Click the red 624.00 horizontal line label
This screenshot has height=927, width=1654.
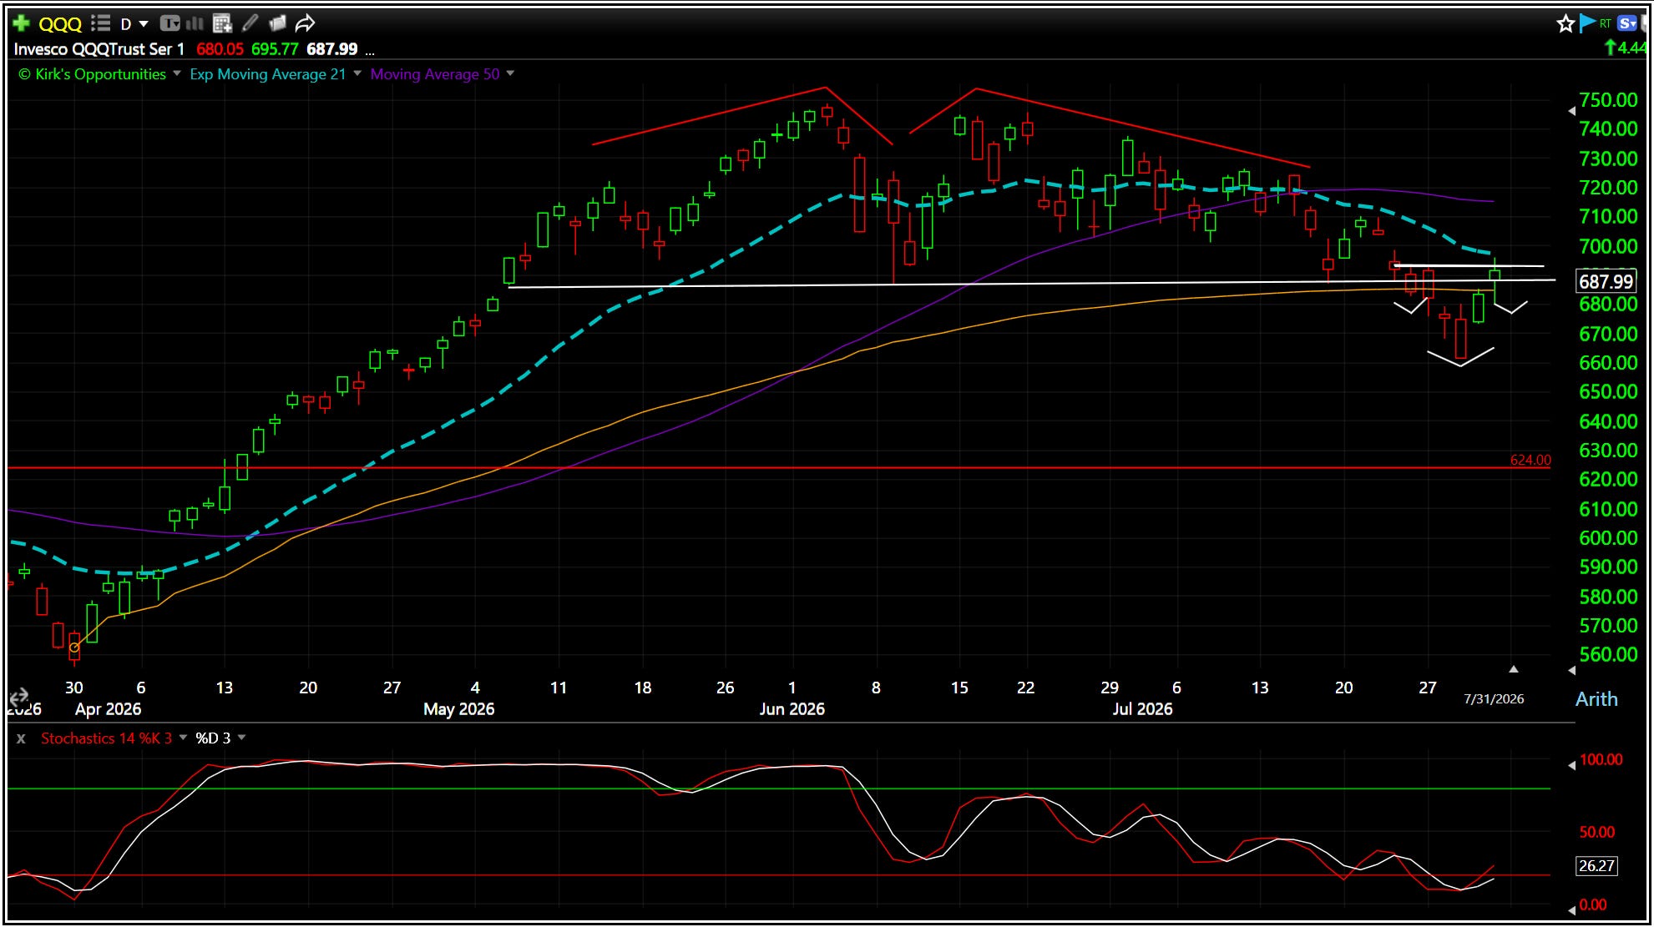[x=1530, y=460]
